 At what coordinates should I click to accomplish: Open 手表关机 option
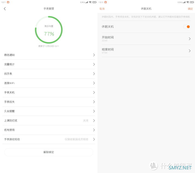pyautogui.click(x=49, y=92)
